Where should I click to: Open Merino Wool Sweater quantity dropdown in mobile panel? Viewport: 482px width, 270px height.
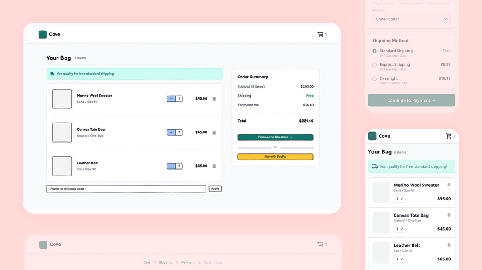(x=400, y=199)
